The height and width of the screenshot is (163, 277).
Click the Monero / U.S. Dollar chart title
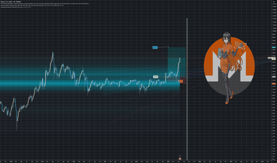click(11, 2)
